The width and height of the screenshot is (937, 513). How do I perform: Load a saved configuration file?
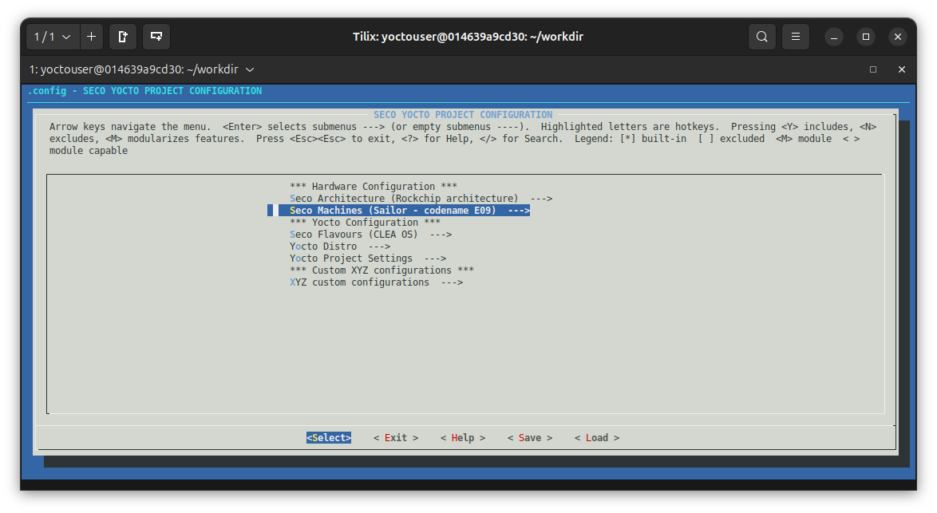coord(596,437)
